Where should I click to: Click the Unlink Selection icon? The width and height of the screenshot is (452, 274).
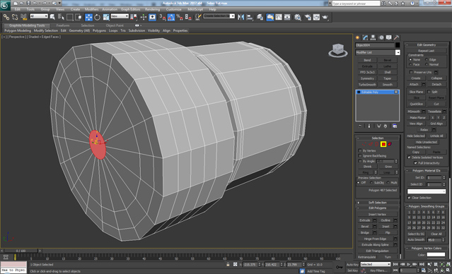[x=15, y=17]
